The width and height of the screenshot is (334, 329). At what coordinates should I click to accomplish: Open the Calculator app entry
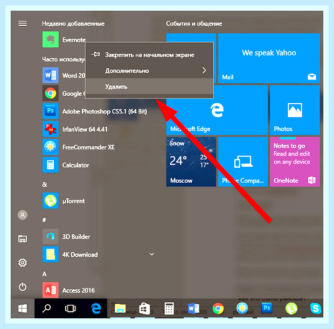[66, 165]
